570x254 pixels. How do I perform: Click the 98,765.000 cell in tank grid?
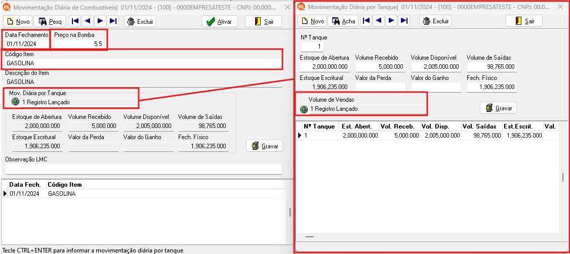481,136
